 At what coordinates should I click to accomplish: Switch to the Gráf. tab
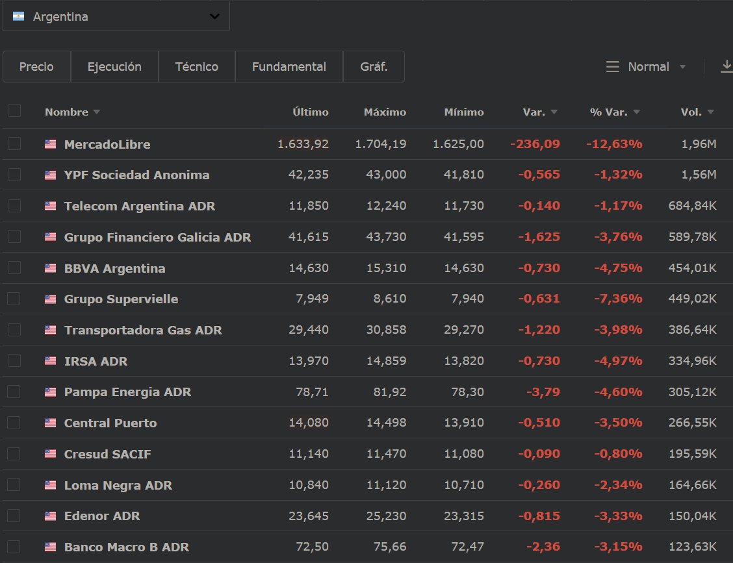[374, 67]
